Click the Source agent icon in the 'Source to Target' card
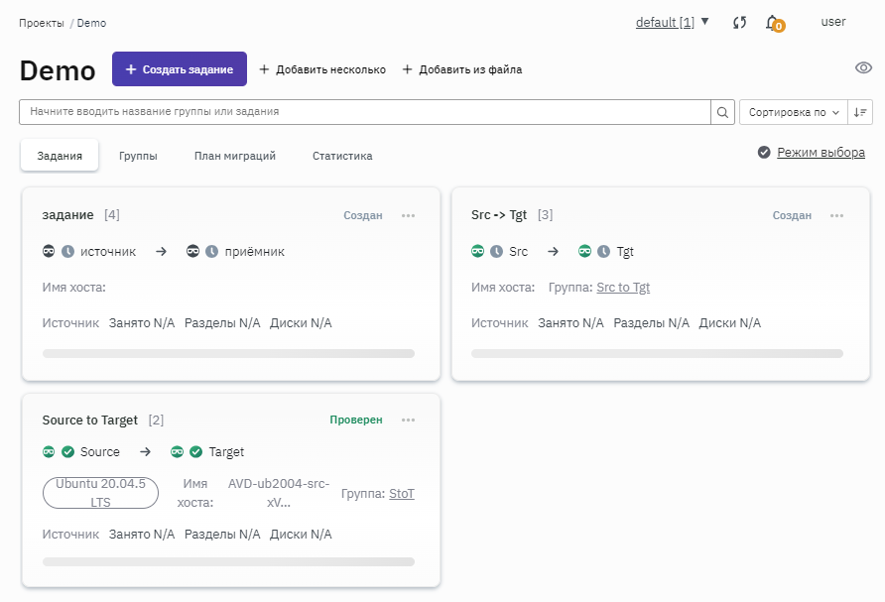 [49, 452]
